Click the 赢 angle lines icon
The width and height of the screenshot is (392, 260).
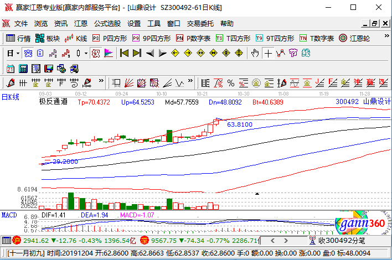(x=370, y=83)
